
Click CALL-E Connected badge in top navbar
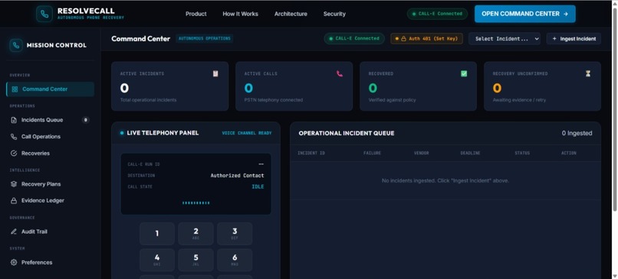click(x=438, y=14)
